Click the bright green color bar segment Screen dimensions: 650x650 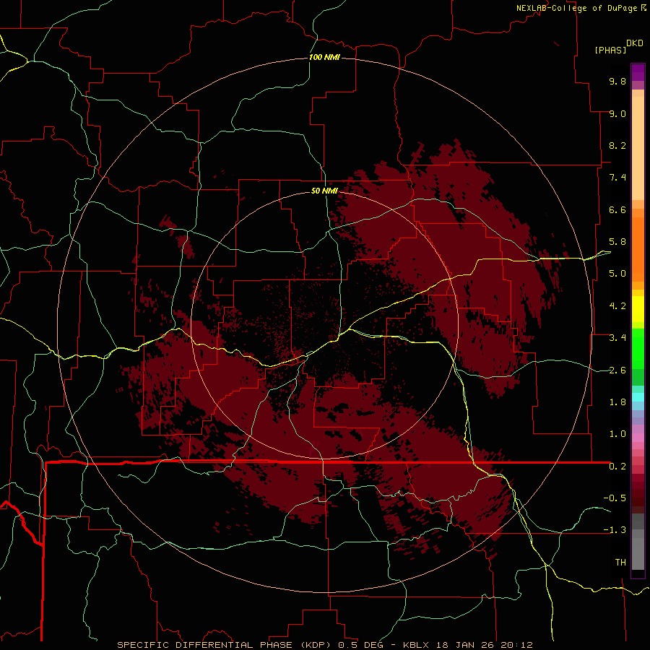click(x=638, y=348)
